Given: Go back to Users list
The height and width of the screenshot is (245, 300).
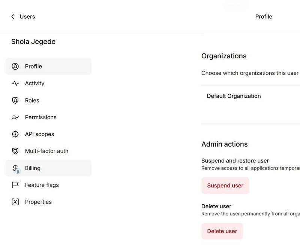Looking at the screenshot, I should click(27, 16).
